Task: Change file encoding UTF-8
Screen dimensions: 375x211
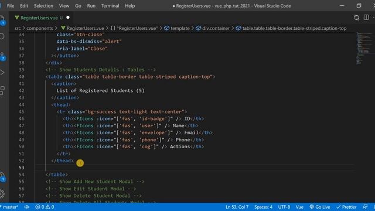Action: point(284,207)
